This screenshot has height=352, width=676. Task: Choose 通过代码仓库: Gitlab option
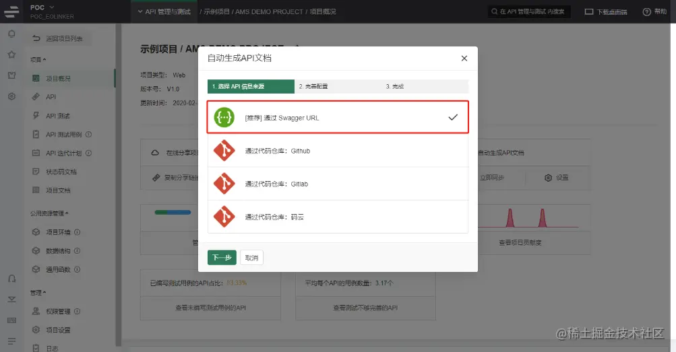[338, 184]
